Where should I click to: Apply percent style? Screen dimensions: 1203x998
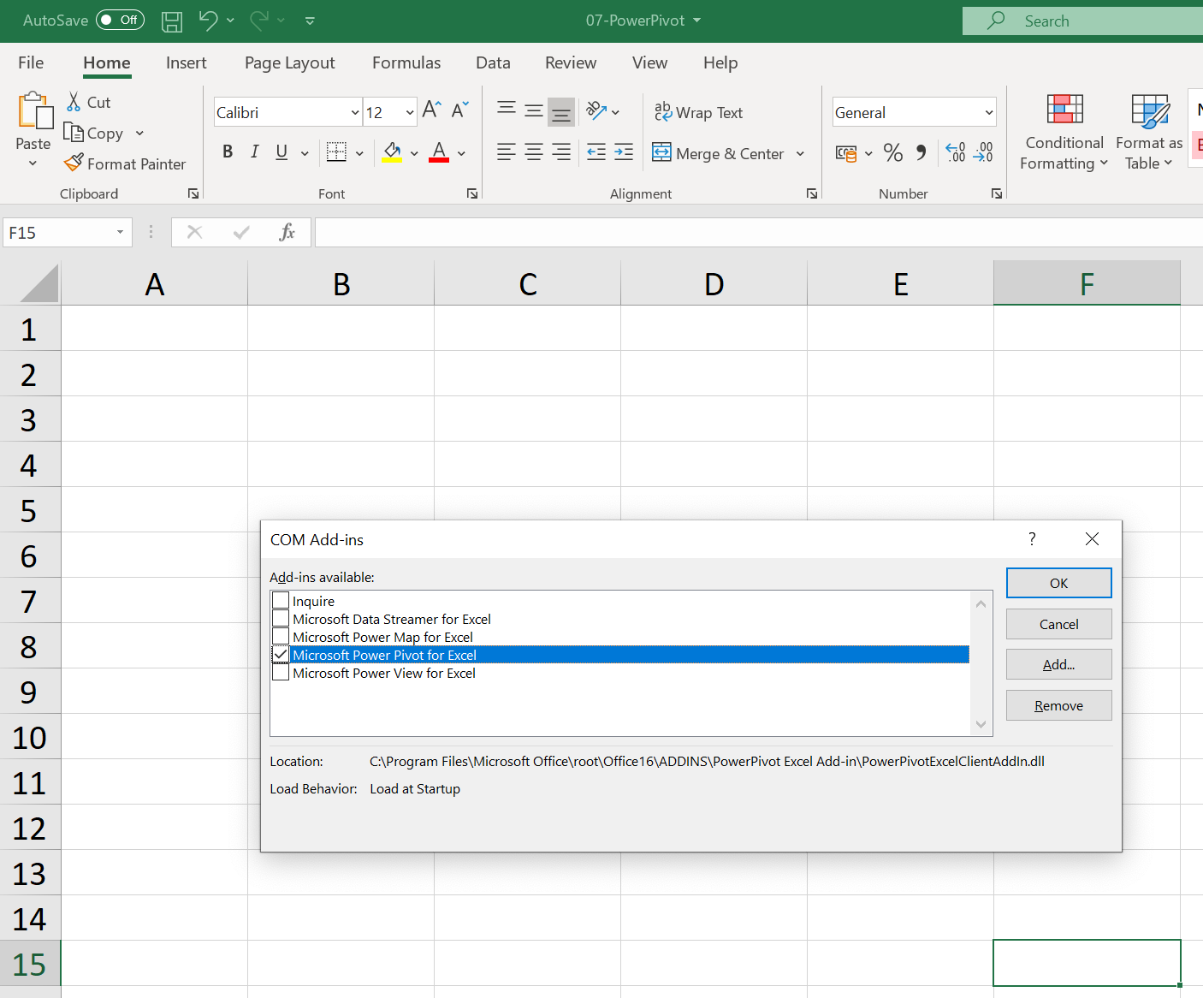pos(893,152)
